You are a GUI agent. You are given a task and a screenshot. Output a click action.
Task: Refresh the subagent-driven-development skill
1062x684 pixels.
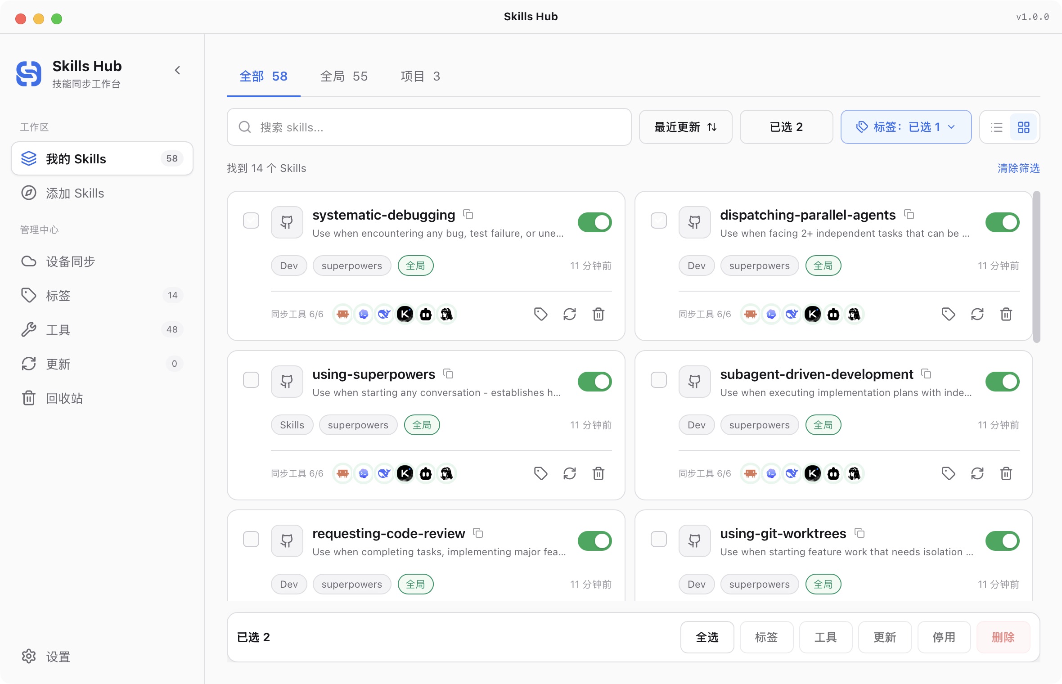point(977,473)
